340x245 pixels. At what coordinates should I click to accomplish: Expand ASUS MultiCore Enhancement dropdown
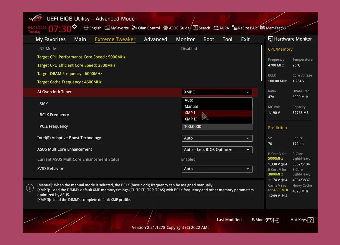coord(217,150)
